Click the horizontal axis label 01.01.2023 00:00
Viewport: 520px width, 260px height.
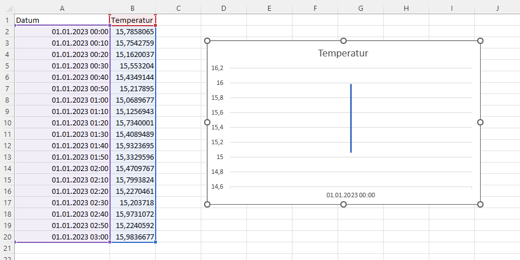point(351,195)
